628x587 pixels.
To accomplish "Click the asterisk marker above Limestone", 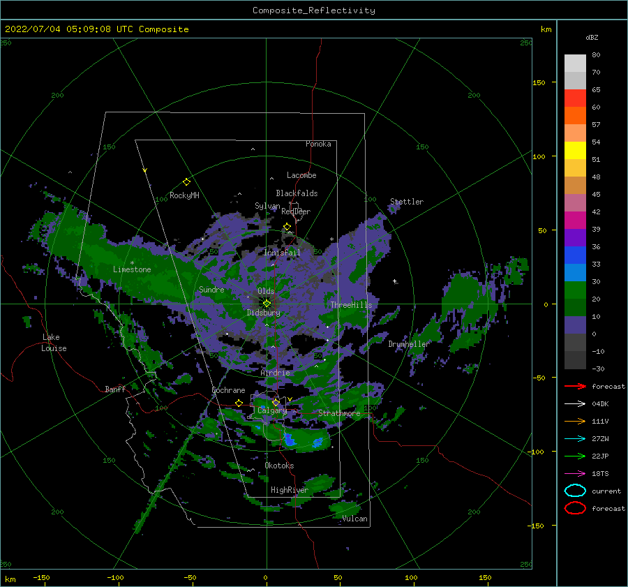I will (x=132, y=263).
